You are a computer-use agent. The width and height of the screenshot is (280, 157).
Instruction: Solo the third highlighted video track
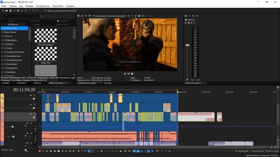(x=34, y=114)
